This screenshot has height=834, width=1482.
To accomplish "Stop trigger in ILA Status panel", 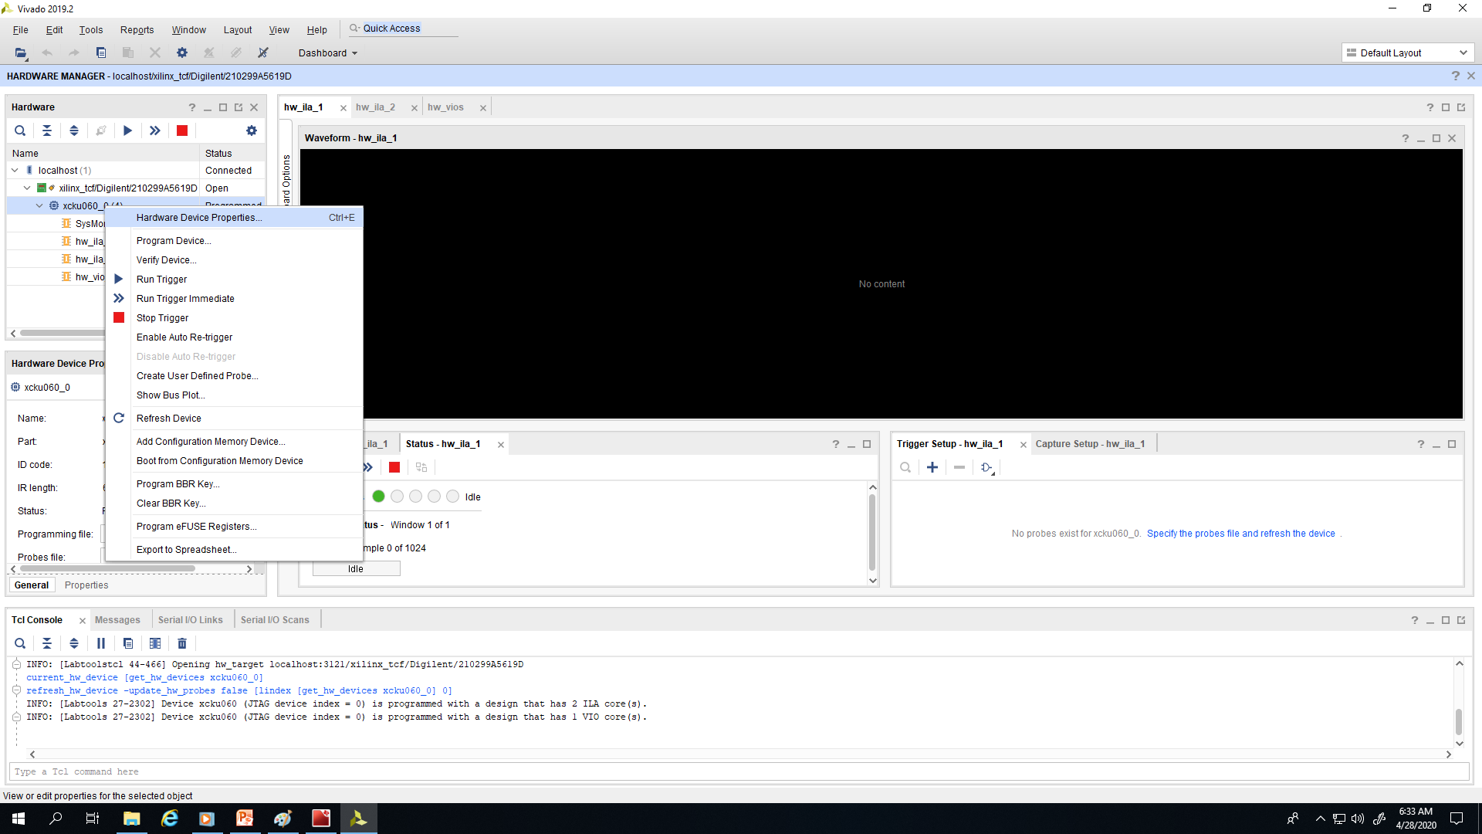I will pyautogui.click(x=394, y=467).
